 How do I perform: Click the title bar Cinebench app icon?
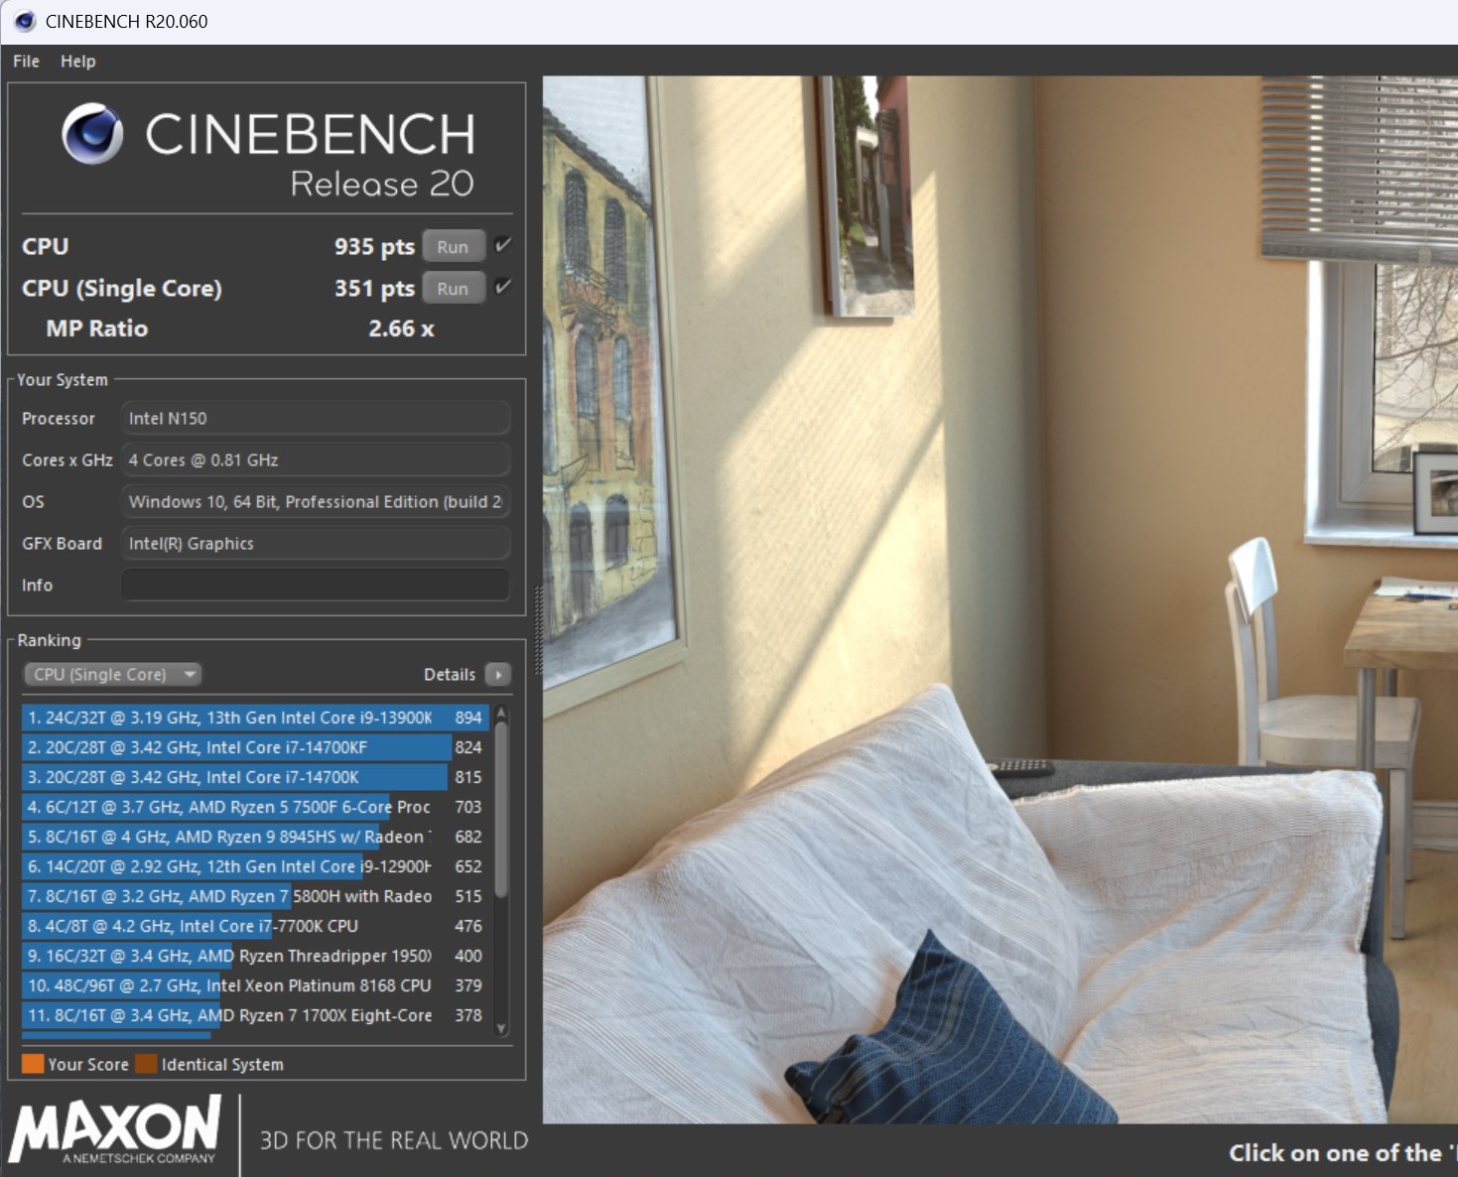(24, 21)
